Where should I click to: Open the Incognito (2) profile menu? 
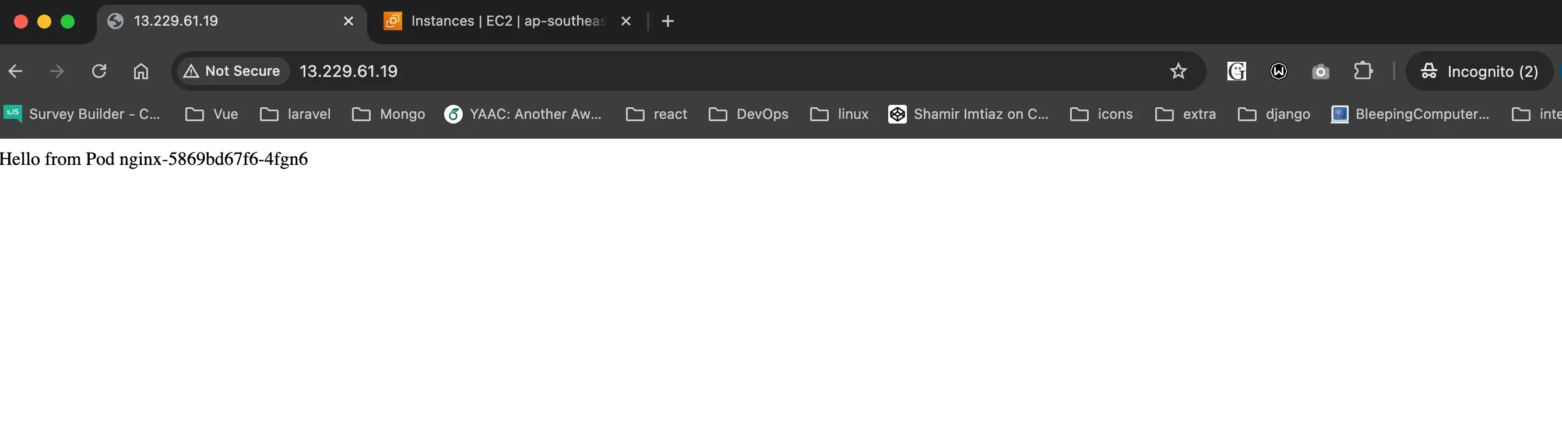(1480, 72)
